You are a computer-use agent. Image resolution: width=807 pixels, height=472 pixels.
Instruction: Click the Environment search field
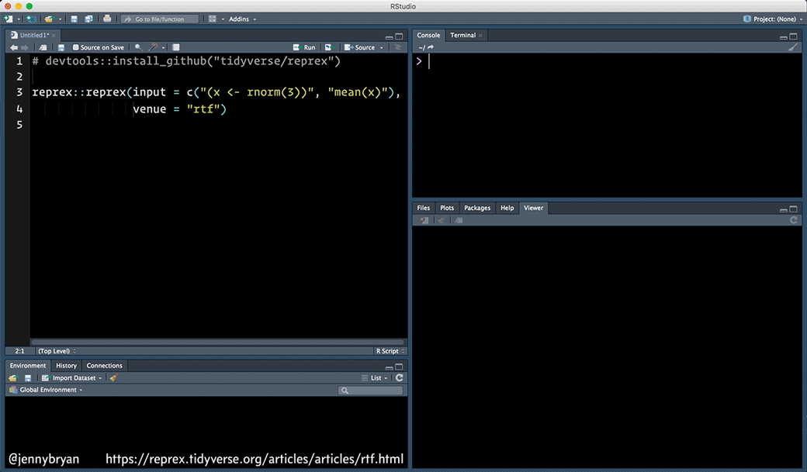371,391
